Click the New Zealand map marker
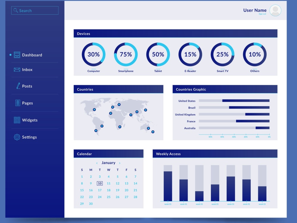 (153, 132)
